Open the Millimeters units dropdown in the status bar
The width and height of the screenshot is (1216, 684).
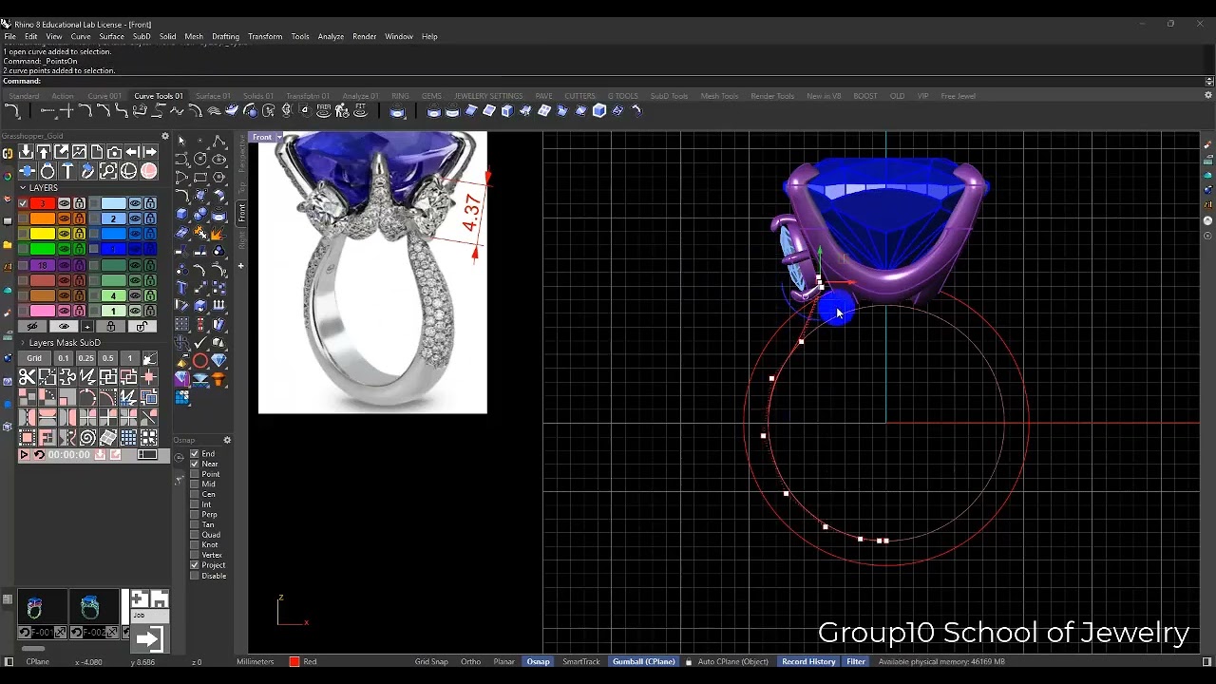point(255,661)
